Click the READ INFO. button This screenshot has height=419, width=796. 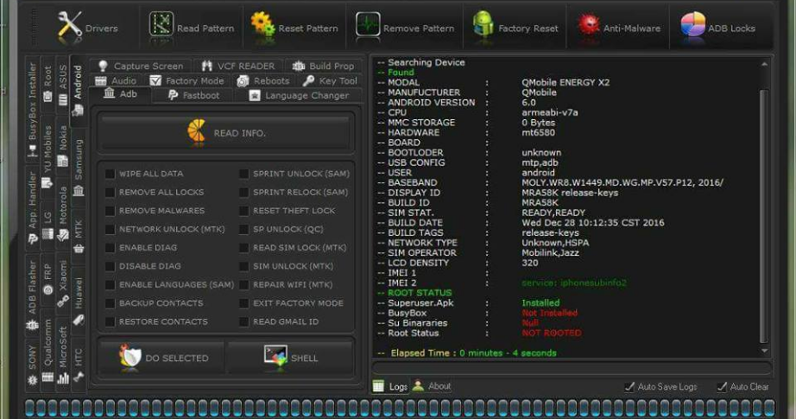pos(226,132)
